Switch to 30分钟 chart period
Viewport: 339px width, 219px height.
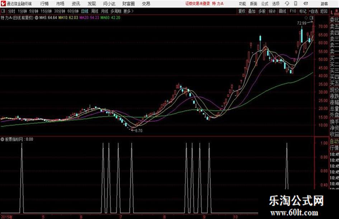(x=60, y=11)
